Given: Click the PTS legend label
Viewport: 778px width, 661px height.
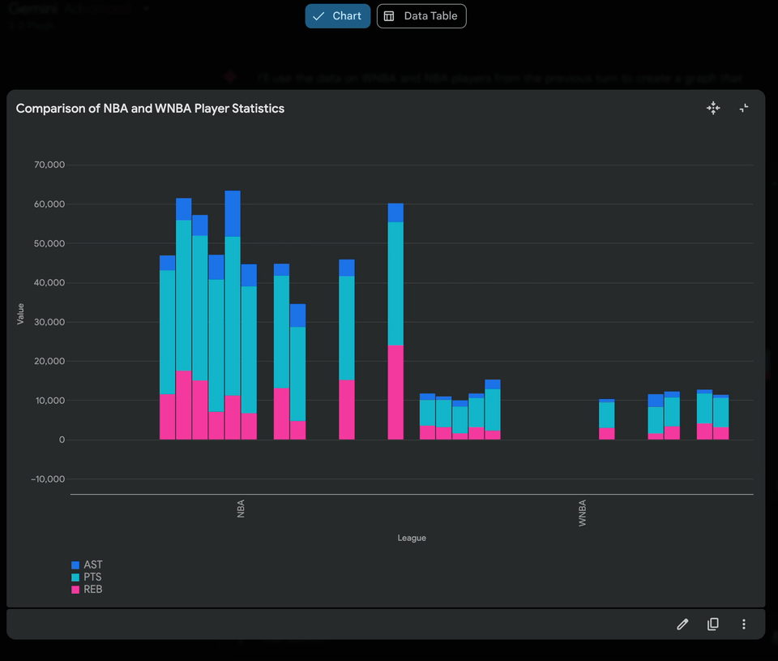Looking at the screenshot, I should (92, 577).
